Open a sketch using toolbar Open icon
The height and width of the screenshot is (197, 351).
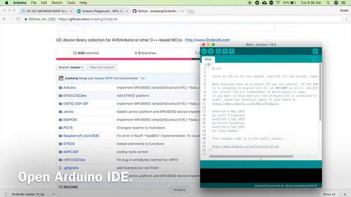tap(225, 51)
